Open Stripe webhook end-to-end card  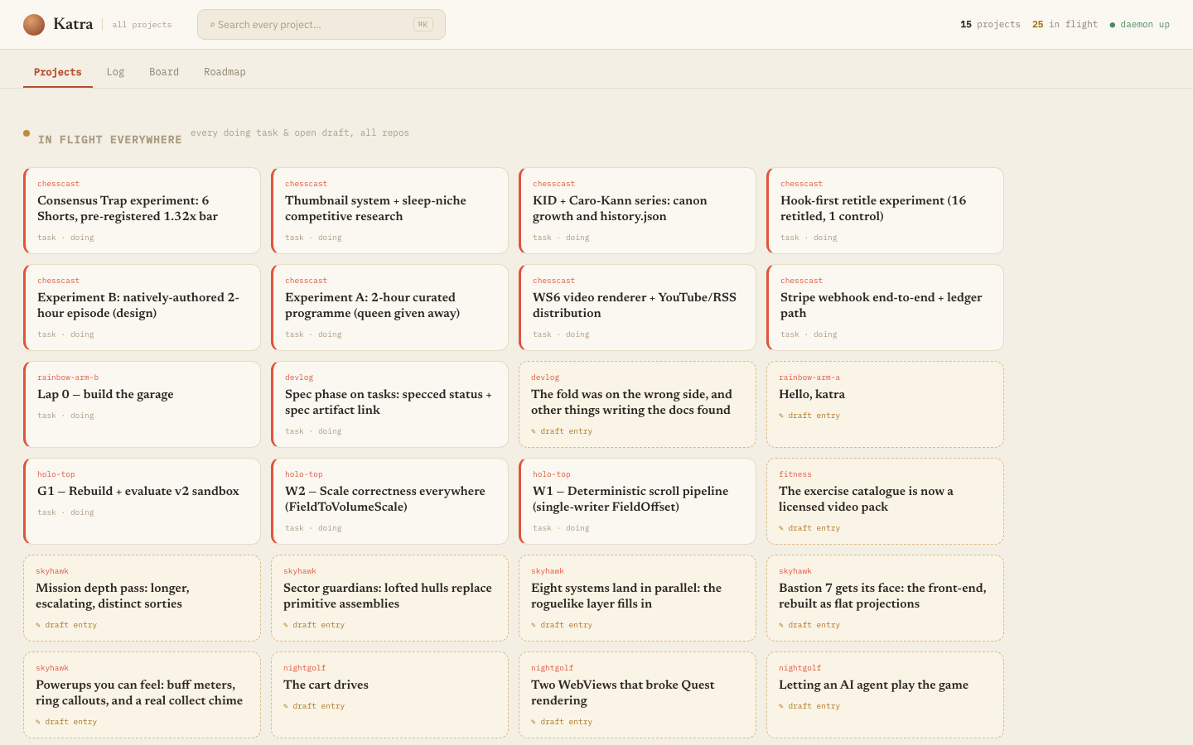(885, 307)
